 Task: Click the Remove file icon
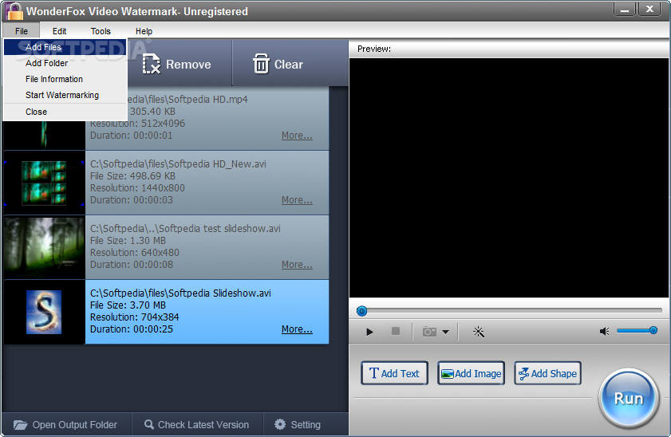[x=152, y=64]
